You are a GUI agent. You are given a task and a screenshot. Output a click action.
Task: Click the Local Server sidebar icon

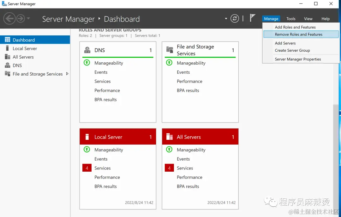point(7,48)
